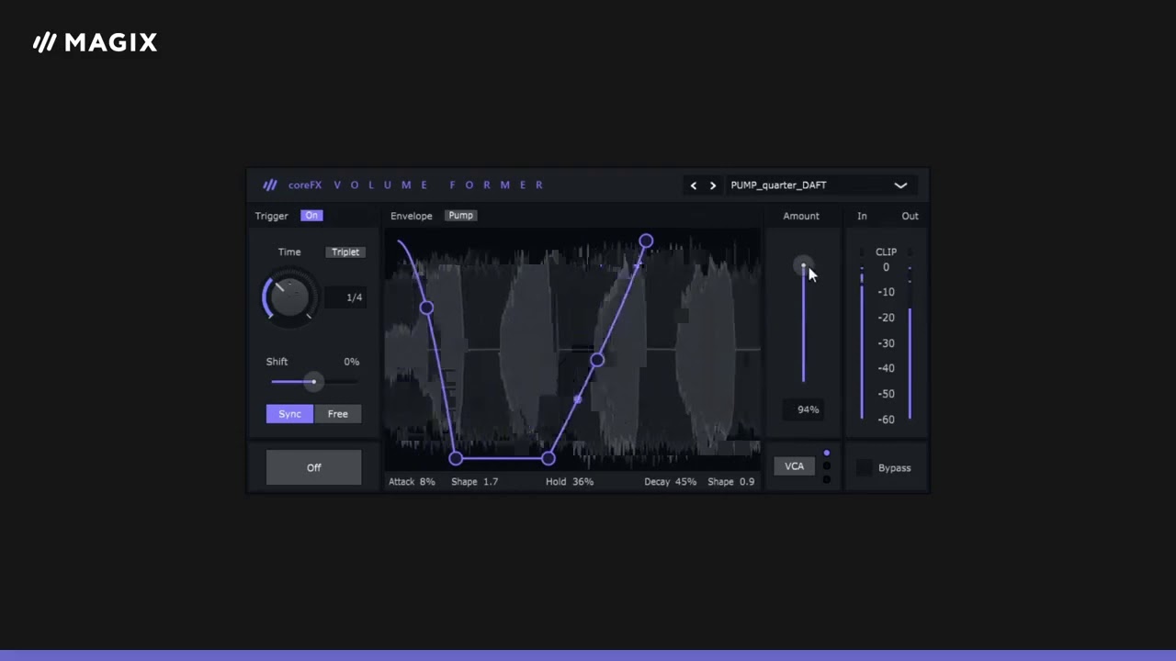Select Free timing mode

(x=338, y=414)
